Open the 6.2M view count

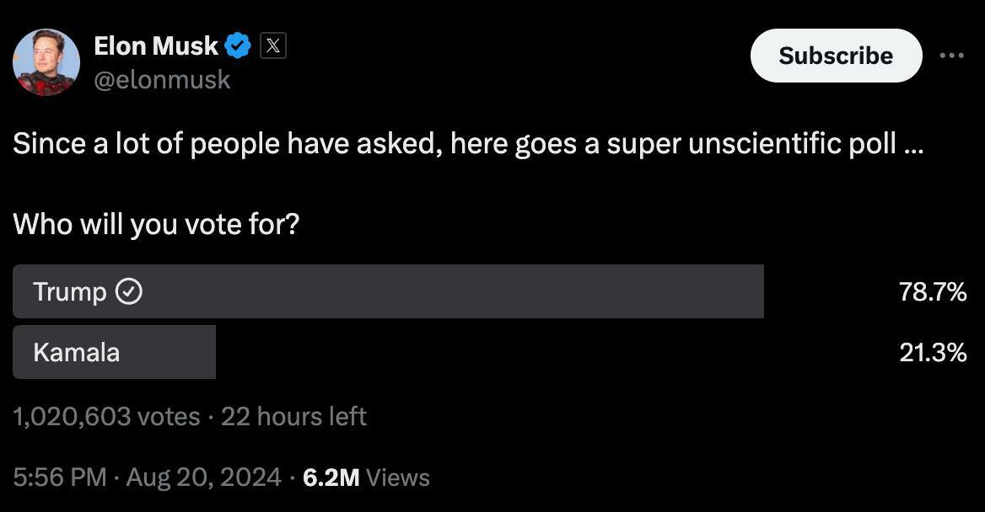click(x=331, y=477)
